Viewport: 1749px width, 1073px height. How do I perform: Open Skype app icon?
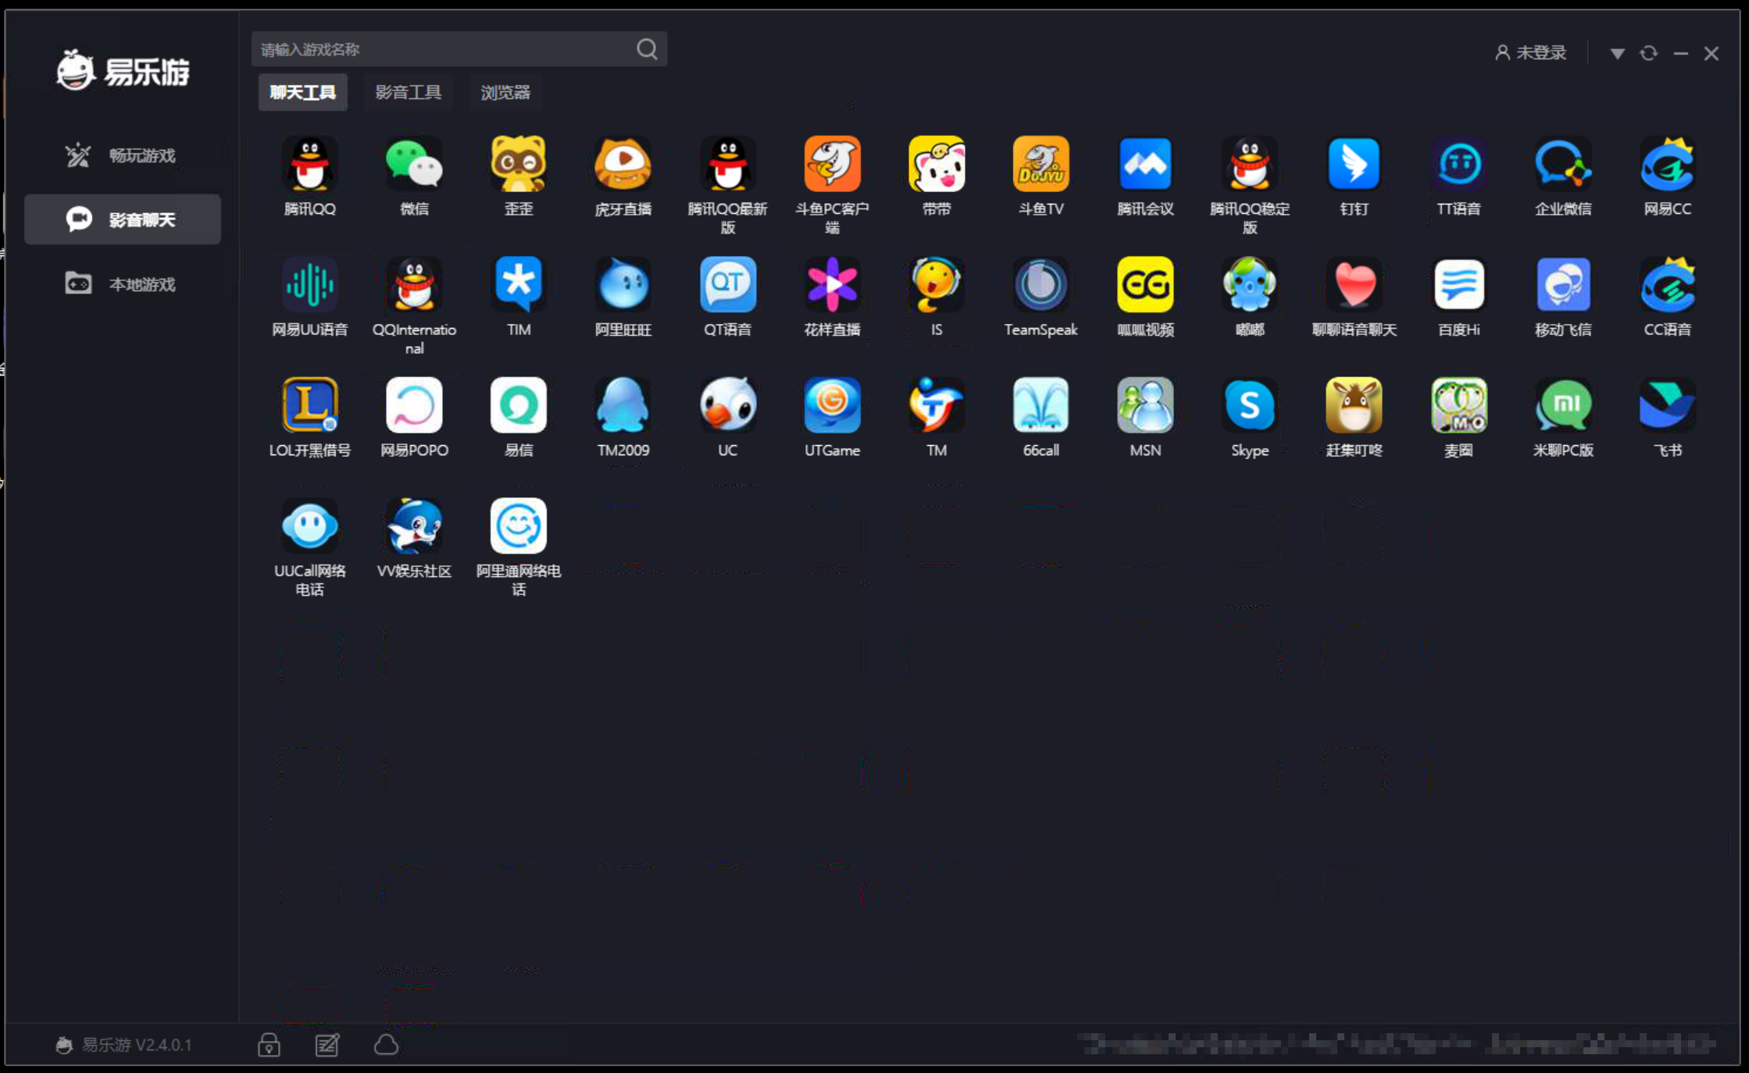coord(1250,405)
